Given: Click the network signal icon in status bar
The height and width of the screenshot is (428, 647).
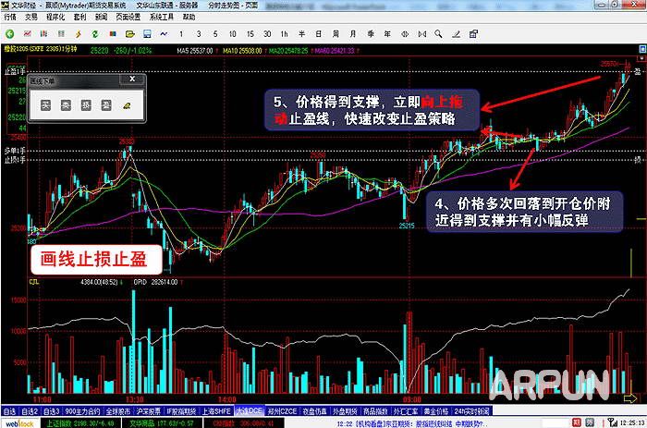Looking at the screenshot, I should (x=613, y=422).
